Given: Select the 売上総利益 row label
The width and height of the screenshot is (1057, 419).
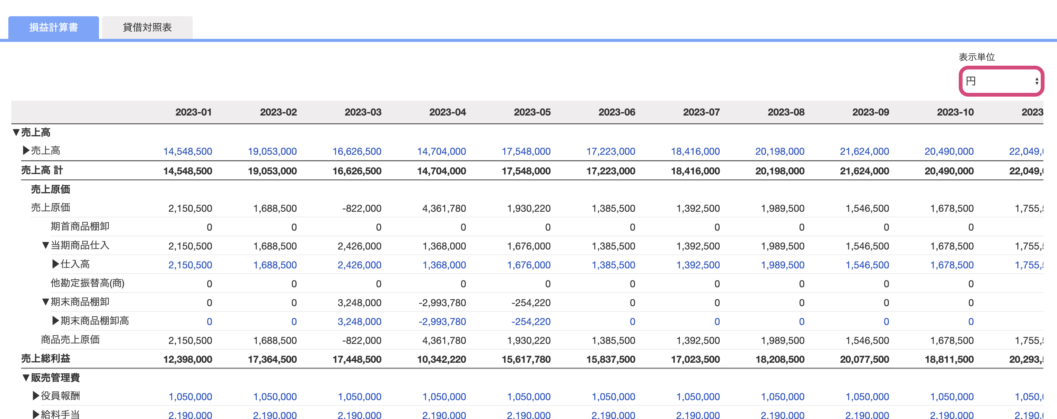Looking at the screenshot, I should click(x=46, y=358).
